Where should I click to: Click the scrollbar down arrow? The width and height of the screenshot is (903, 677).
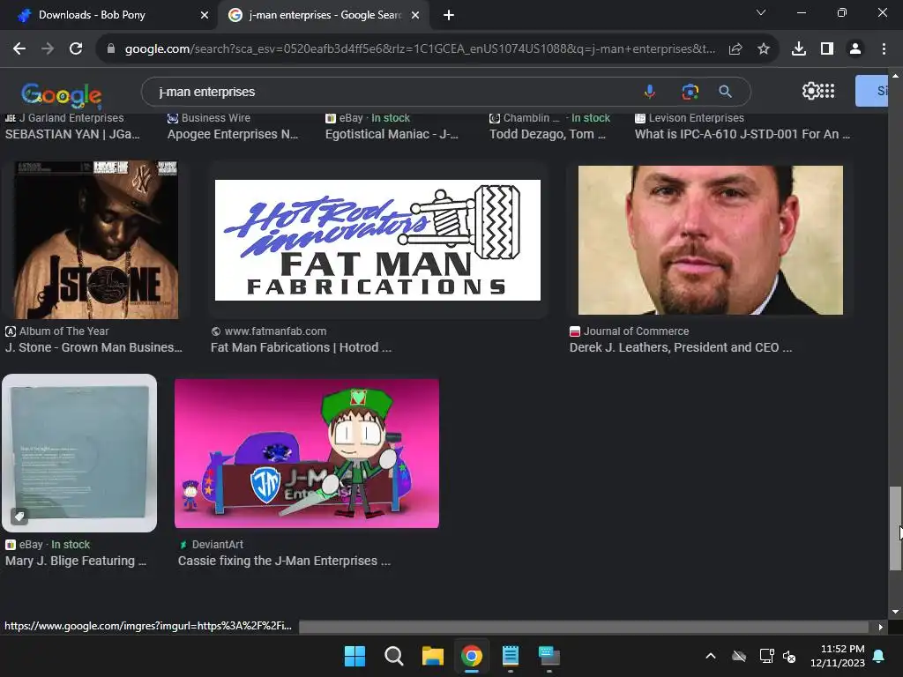pos(895,612)
